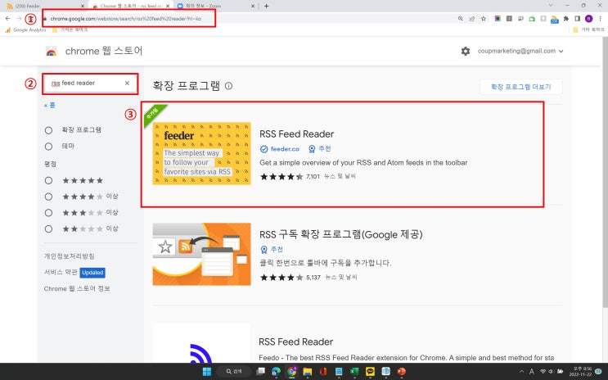Screen dimensions: 608x380
Task: Click the page vertical scrollbar
Action: coord(605,171)
